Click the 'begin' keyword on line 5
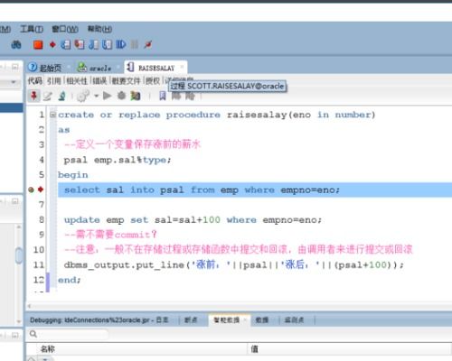Viewport: 452px width, 361px height. point(73,175)
